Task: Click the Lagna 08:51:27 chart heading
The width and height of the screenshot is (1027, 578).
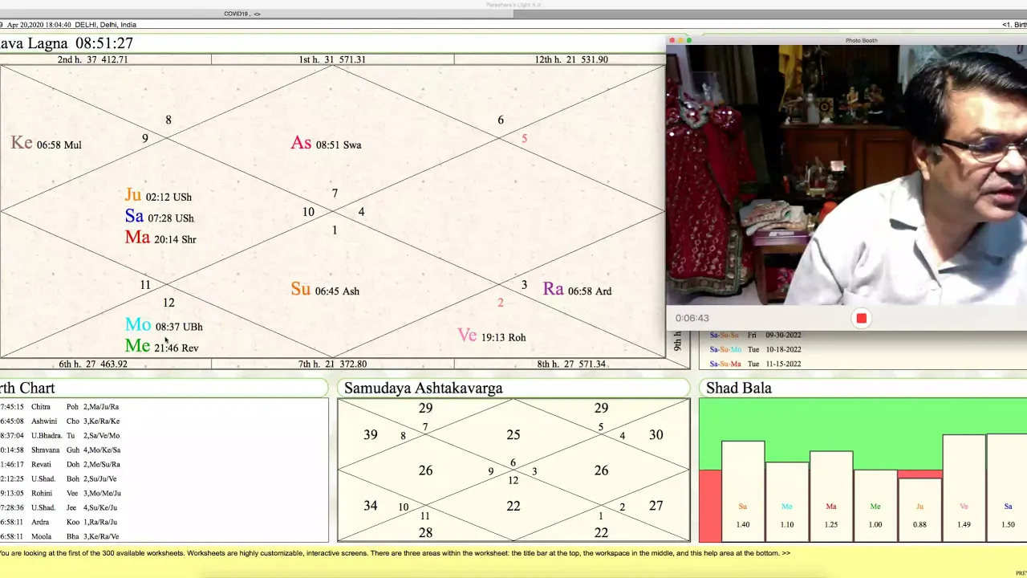Action: [x=67, y=43]
